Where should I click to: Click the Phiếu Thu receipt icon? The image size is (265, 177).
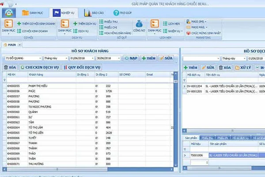(110, 21)
